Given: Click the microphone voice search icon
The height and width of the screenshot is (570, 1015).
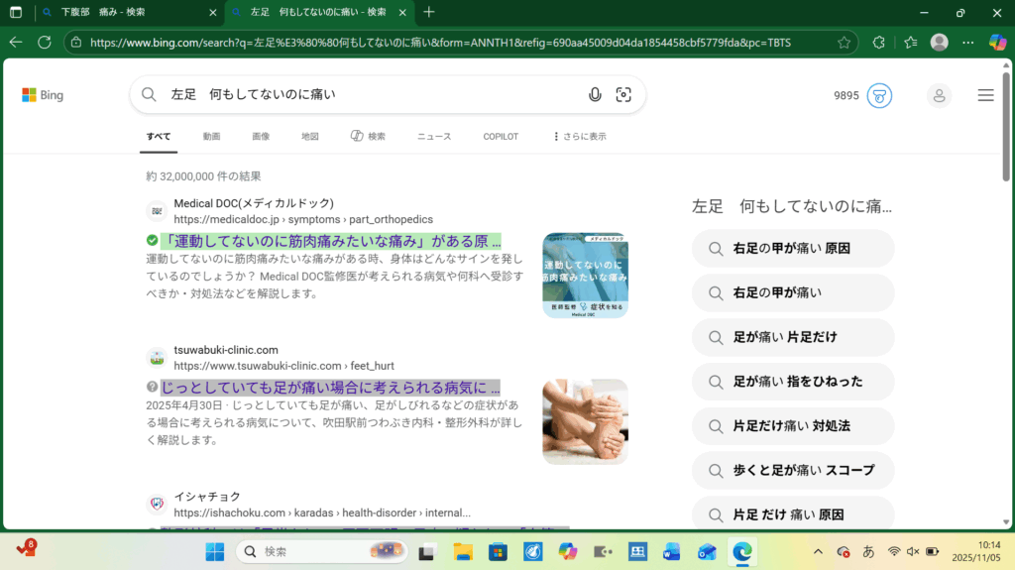Looking at the screenshot, I should click(595, 95).
